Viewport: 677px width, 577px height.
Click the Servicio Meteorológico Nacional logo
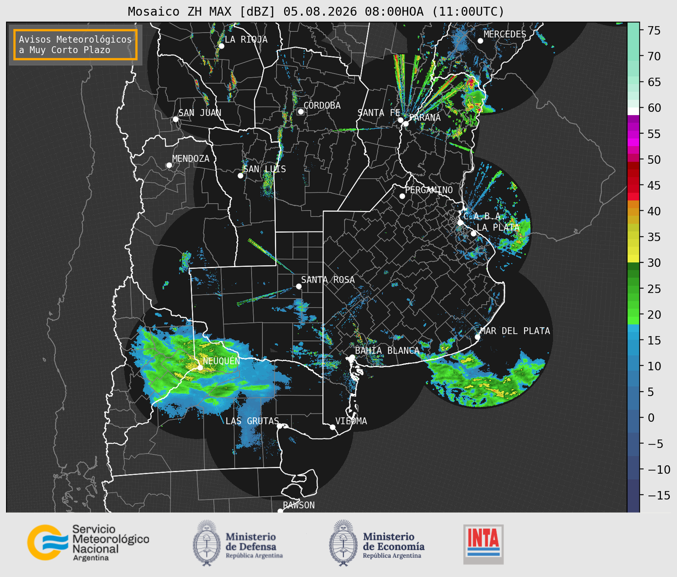tap(88, 542)
